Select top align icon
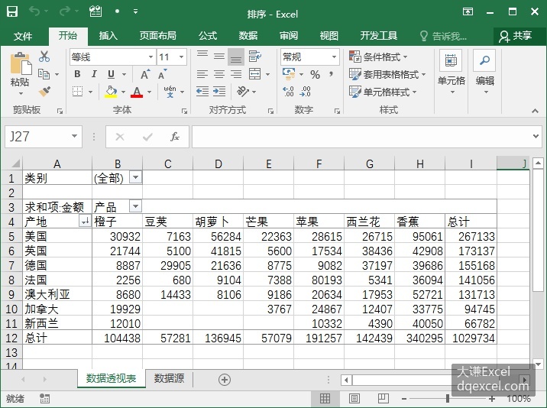 pyautogui.click(x=202, y=56)
